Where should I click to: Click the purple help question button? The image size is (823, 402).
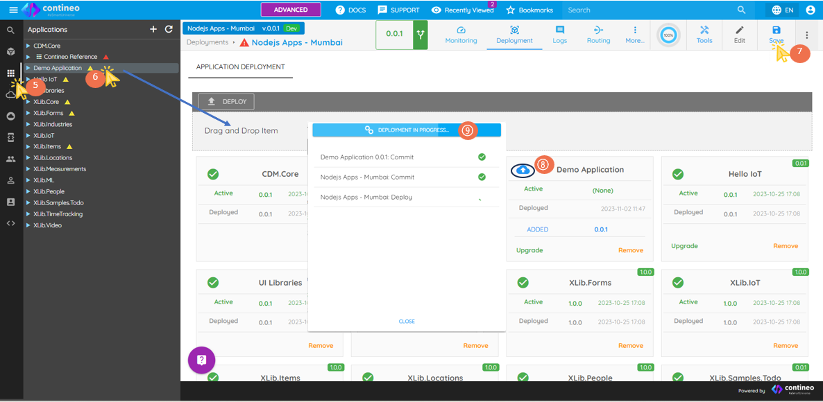point(201,360)
